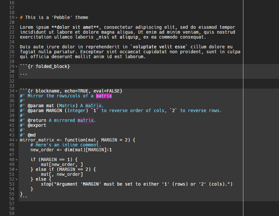Screen dimensions: 279x216
Task: Click the '_nisi ut aliquip_' italic text
Action: pos(118,37)
